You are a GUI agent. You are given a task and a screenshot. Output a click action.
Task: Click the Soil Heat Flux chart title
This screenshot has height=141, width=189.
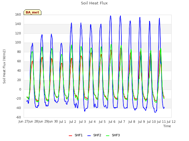tap(94, 3)
